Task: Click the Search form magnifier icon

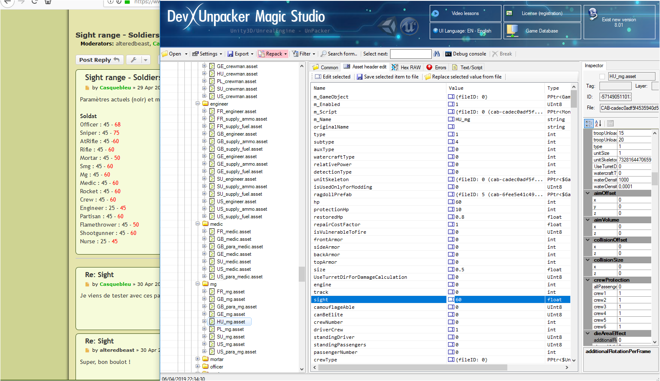Action: click(x=323, y=54)
